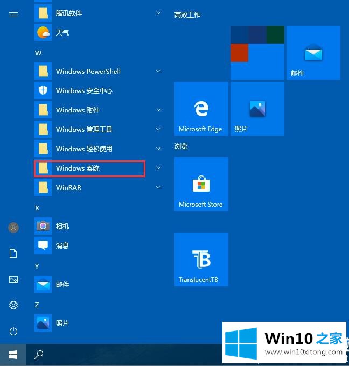Open 邮件 in the app list
The width and height of the screenshot is (349, 366).
[98, 284]
